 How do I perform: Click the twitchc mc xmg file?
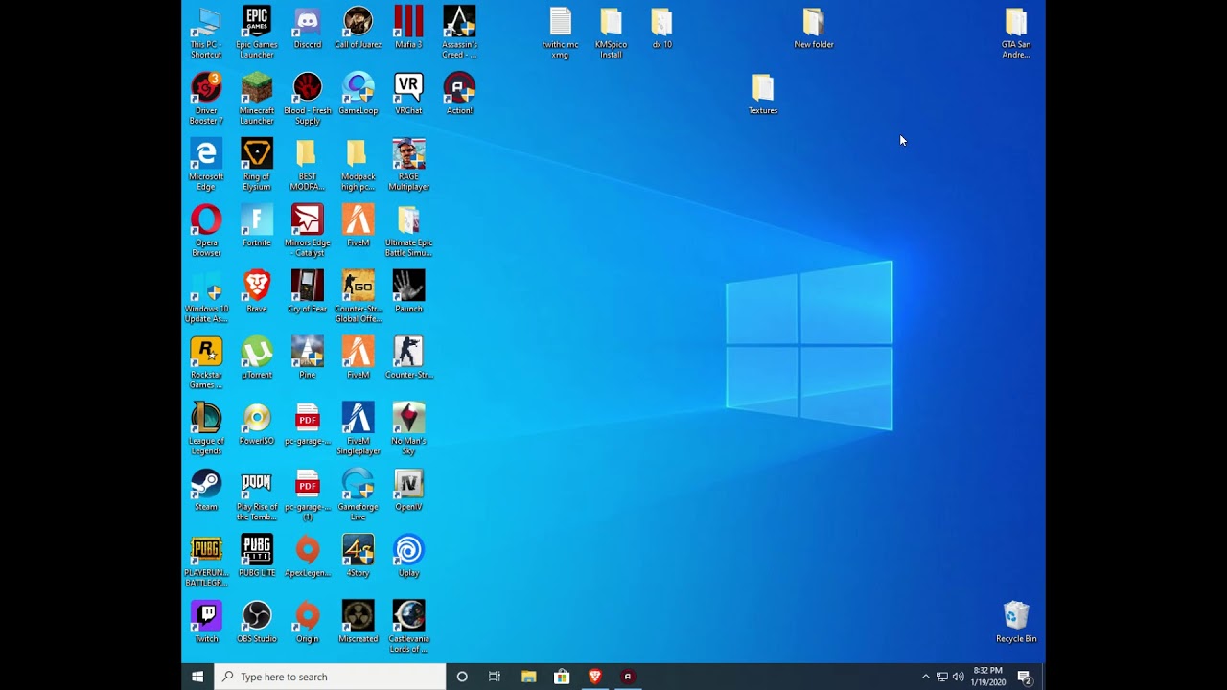(x=561, y=32)
